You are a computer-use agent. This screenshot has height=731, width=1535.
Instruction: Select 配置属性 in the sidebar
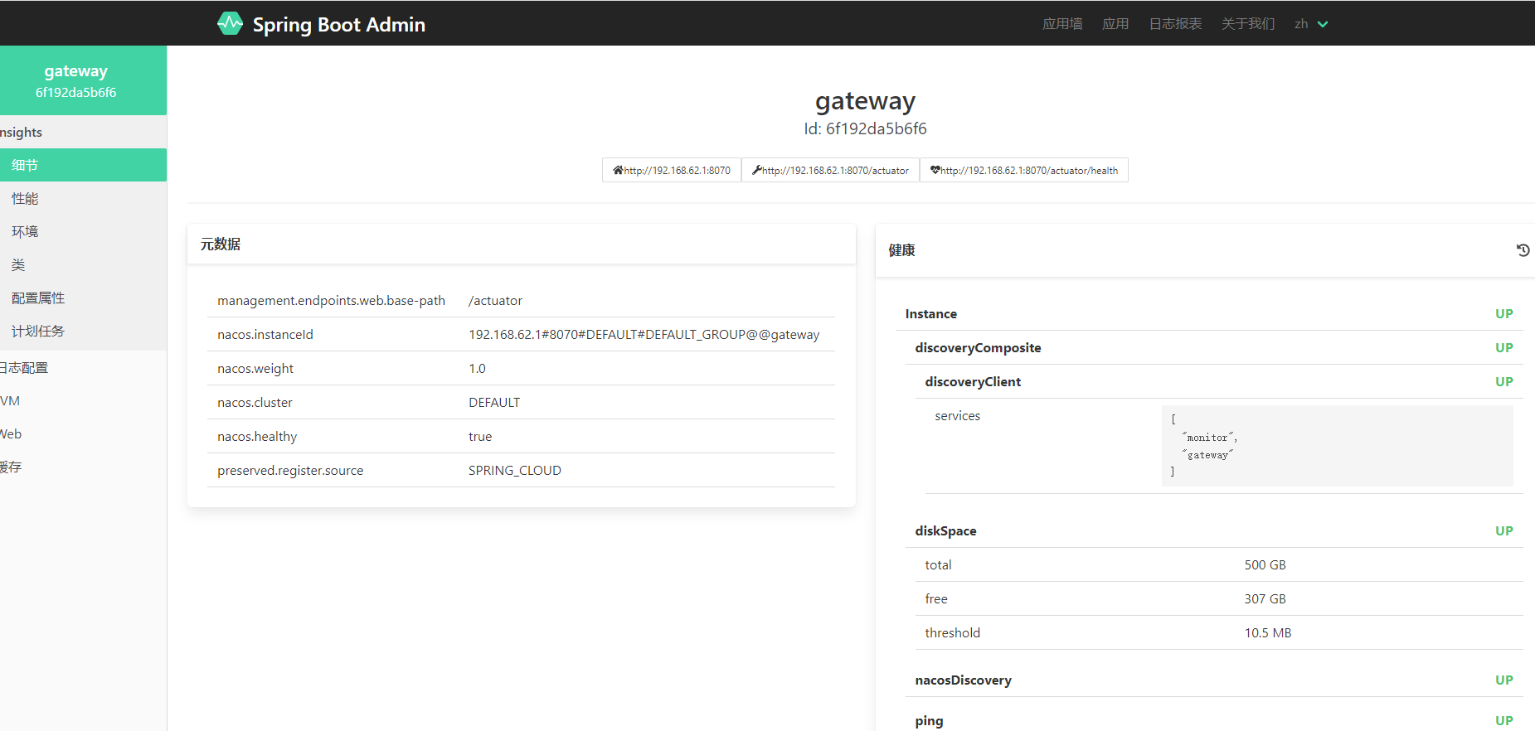tap(83, 298)
